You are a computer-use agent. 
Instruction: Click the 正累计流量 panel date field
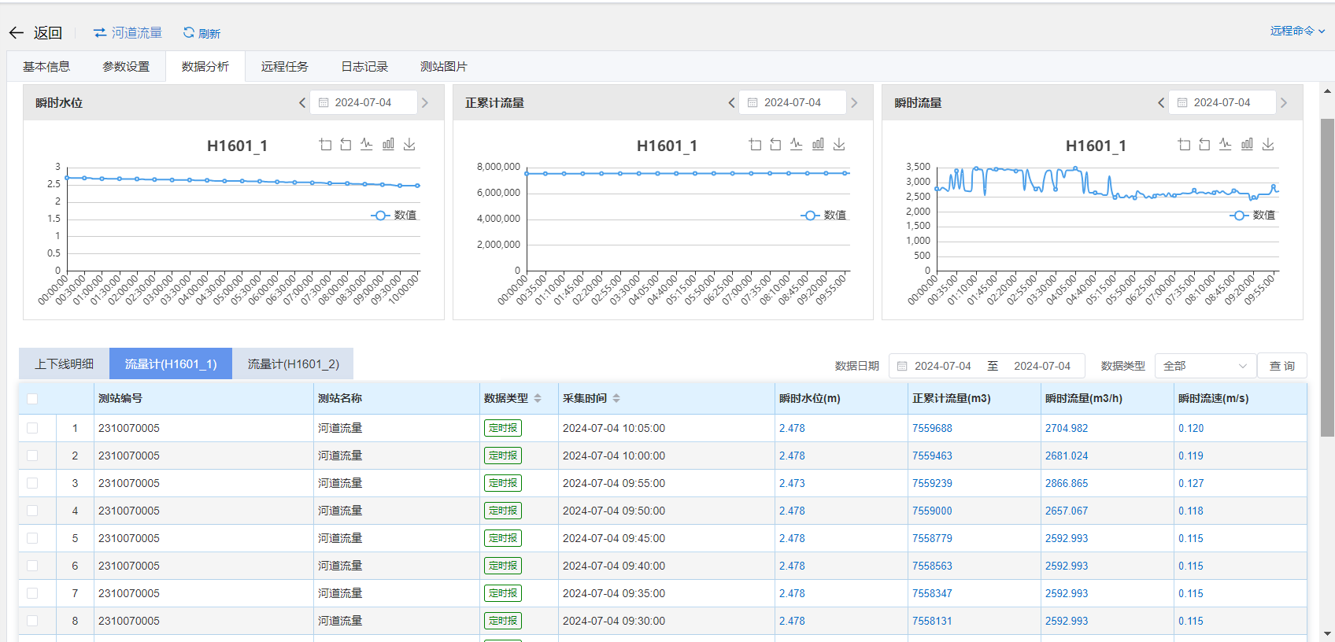click(792, 103)
